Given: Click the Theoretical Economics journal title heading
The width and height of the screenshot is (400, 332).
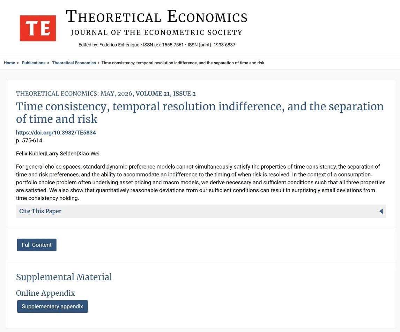Looking at the screenshot, I should point(157,17).
